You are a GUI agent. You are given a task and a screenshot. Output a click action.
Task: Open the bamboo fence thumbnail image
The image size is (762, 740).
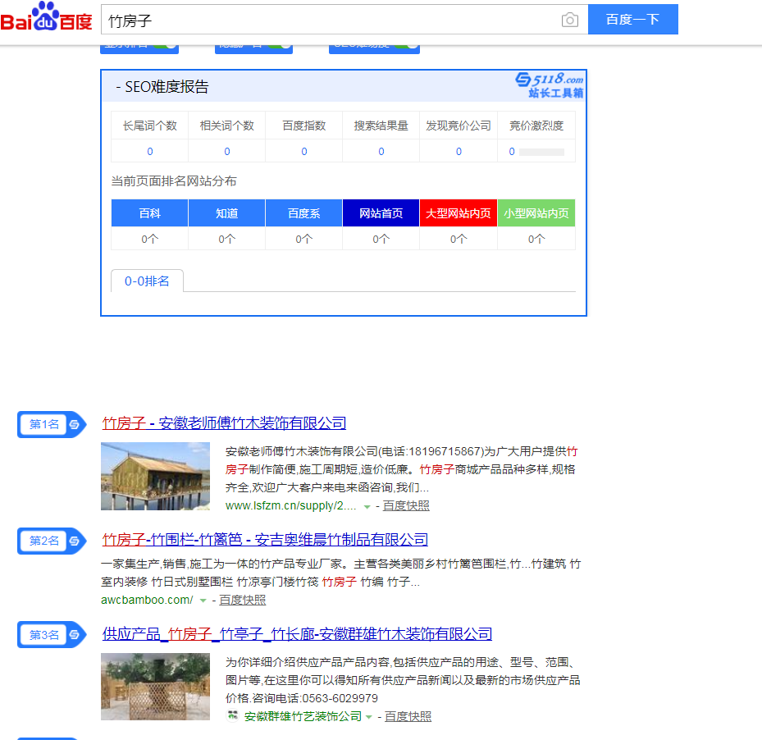pos(156,687)
